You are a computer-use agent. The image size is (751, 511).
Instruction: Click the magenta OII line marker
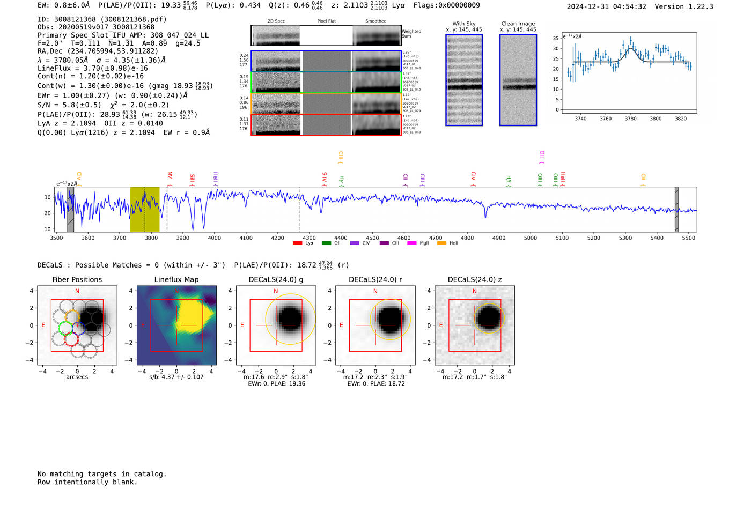542,157
